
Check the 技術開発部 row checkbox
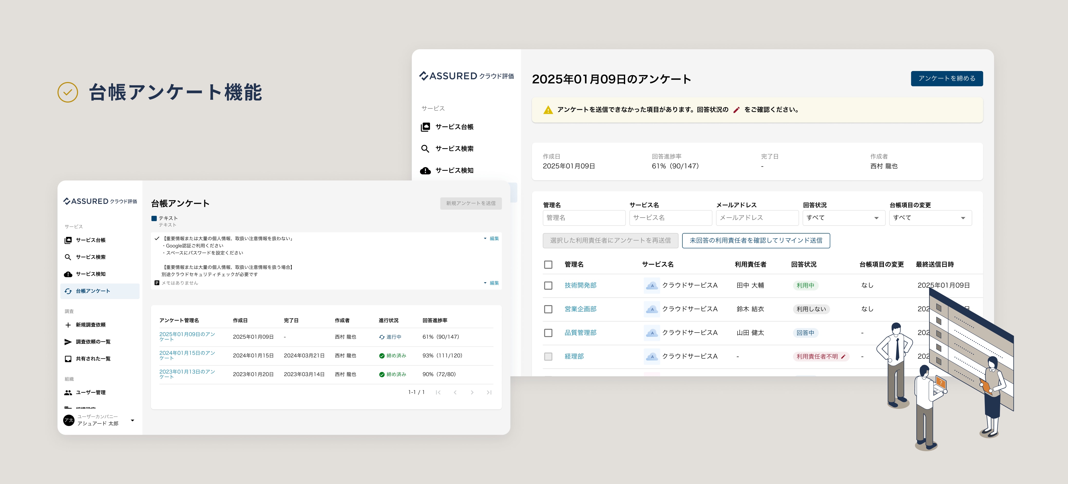coord(548,286)
